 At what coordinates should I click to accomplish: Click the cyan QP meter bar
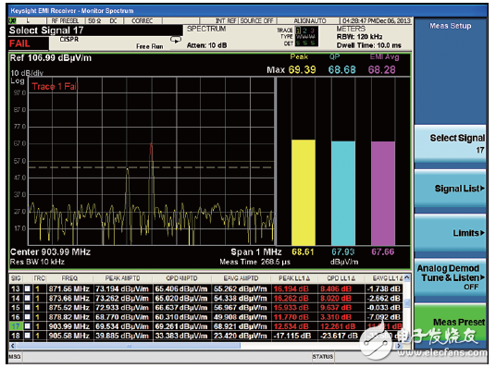(x=343, y=193)
